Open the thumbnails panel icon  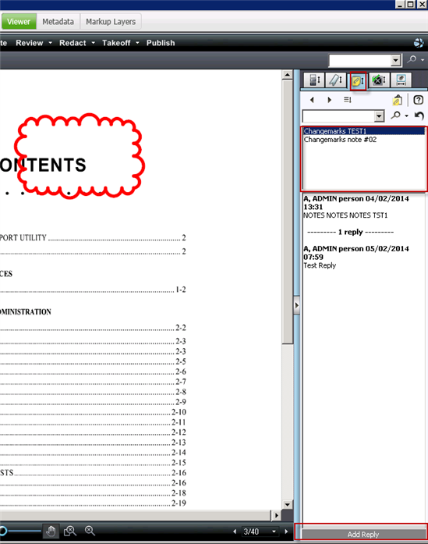click(x=314, y=80)
